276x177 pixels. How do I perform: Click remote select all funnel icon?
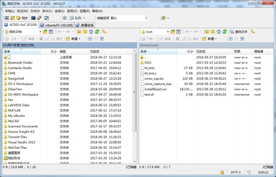coord(242,39)
